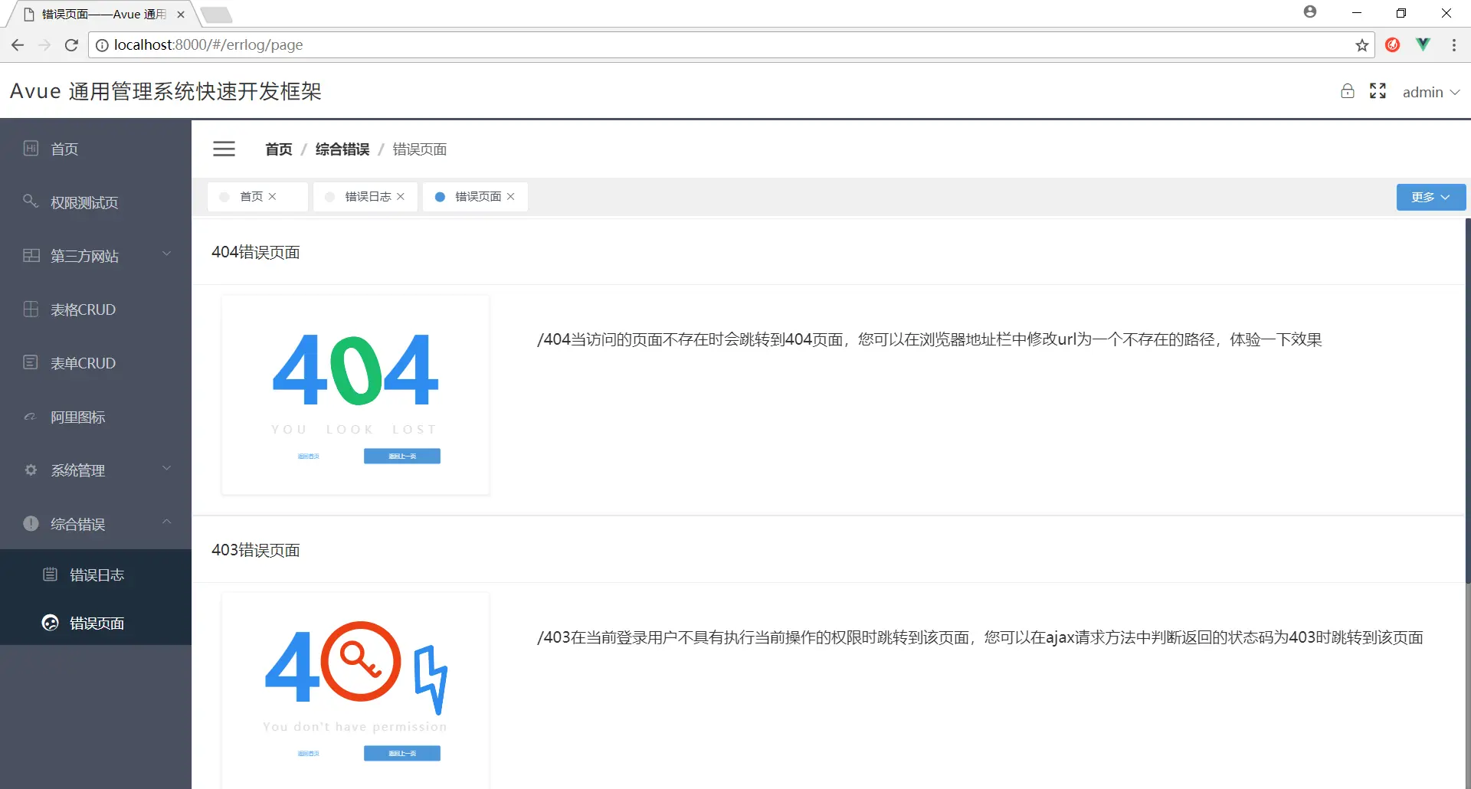Click the page vertical scrollbar
1471x789 pixels.
pyautogui.click(x=1468, y=402)
